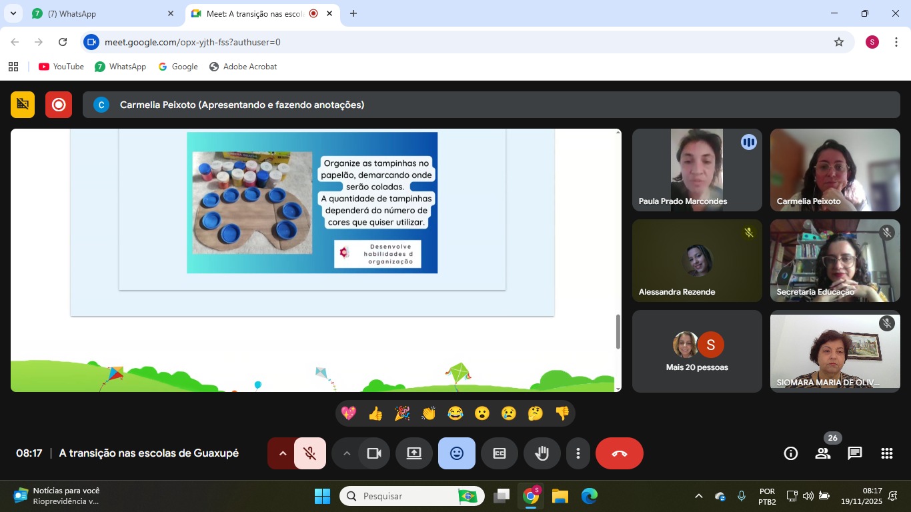Open the 'Mais 20 pessoas' tile
The width and height of the screenshot is (911, 512).
point(697,351)
